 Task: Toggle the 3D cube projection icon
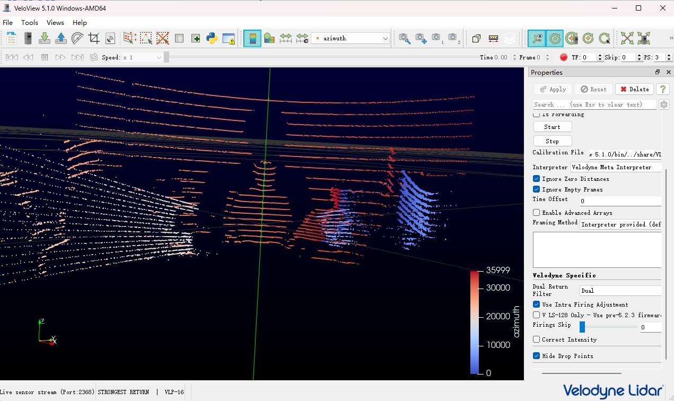pos(476,38)
